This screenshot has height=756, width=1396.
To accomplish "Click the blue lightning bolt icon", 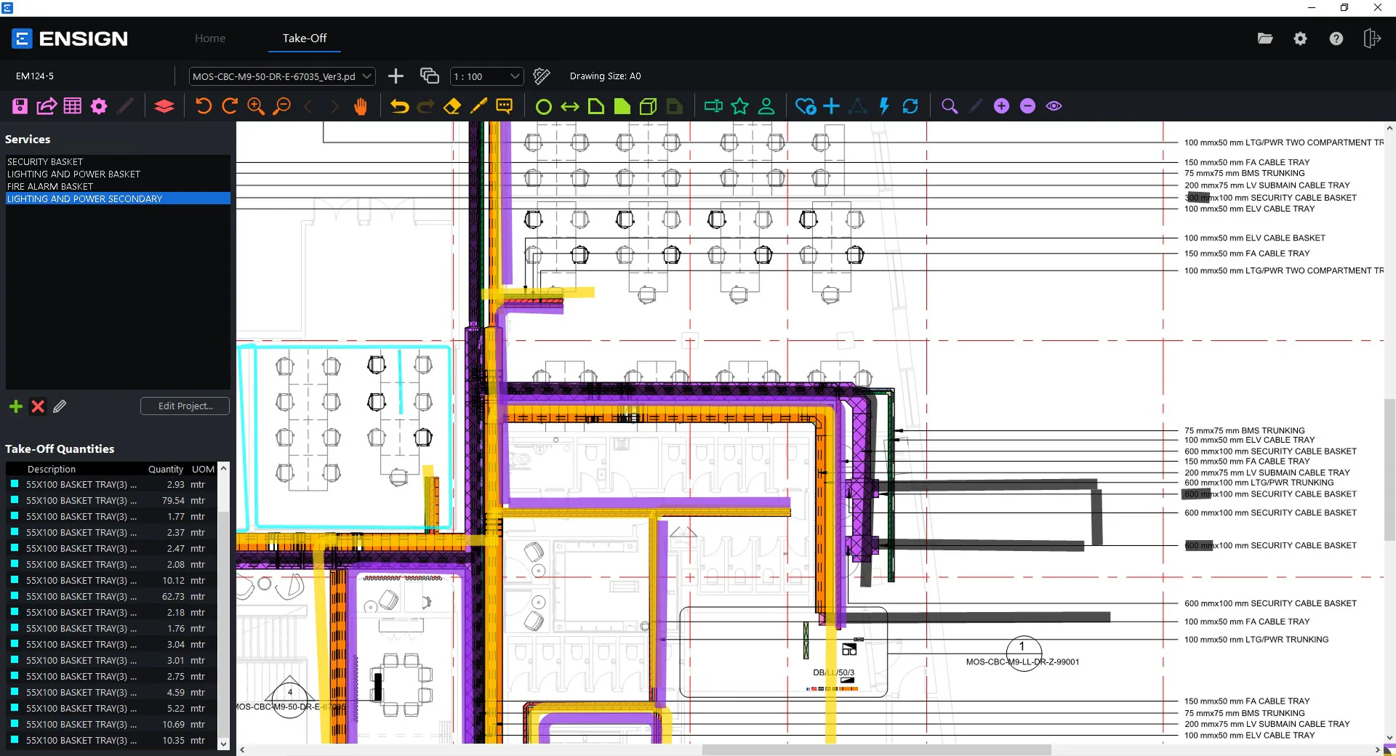I will tap(884, 106).
